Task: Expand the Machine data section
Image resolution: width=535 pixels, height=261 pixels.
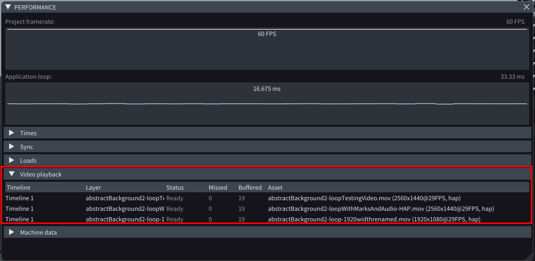Action: (12, 232)
